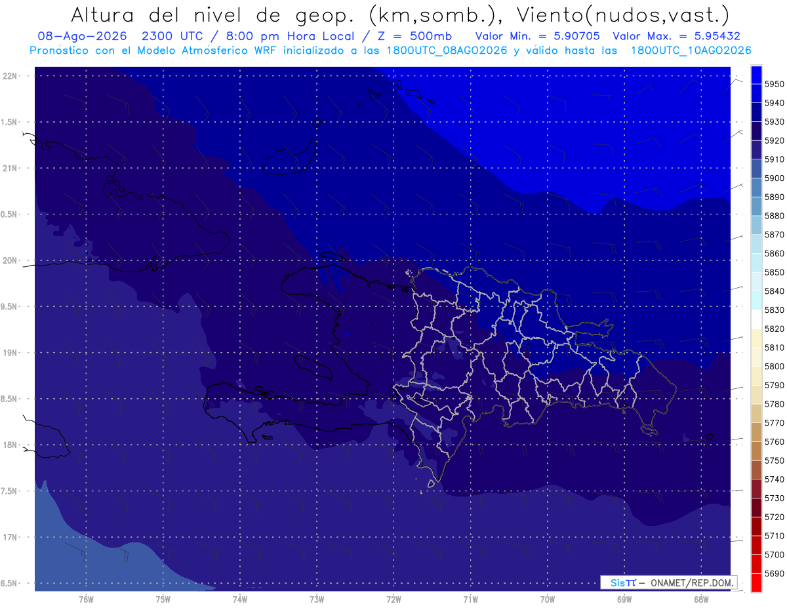Click the '70W' longitude axis label
This screenshot has height=608, width=787.
point(548,599)
